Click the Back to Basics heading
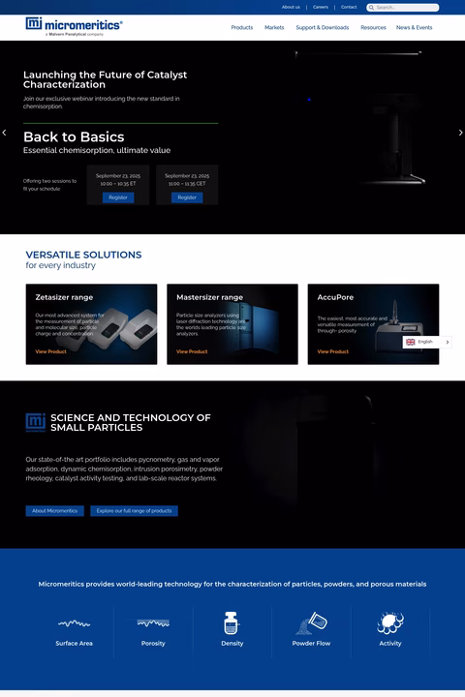 point(74,136)
